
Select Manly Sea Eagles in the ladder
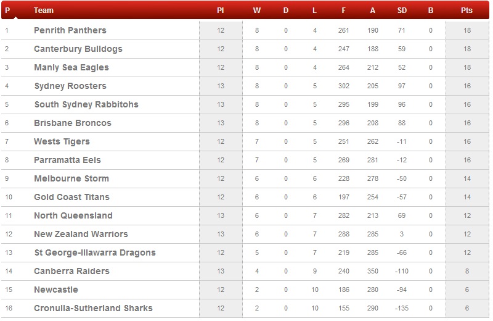(71, 67)
